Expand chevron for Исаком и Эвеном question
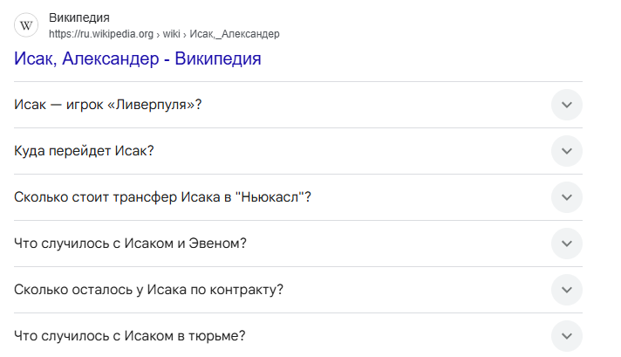This screenshot has width=621, height=357. (567, 244)
